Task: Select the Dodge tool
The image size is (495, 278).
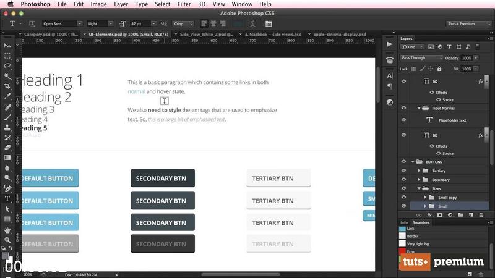Action: pyautogui.click(x=7, y=178)
